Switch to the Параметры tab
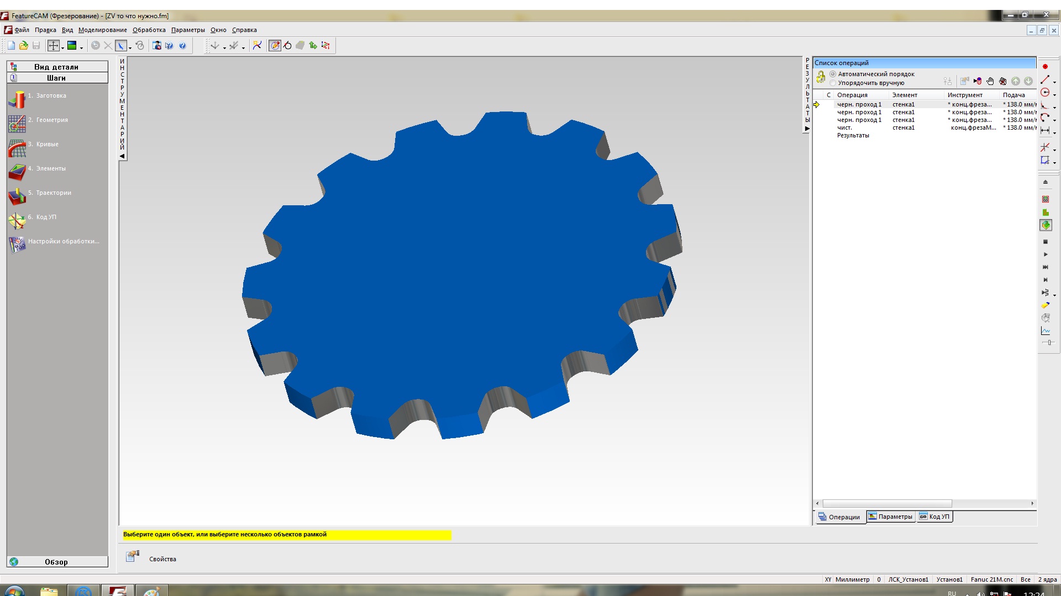The image size is (1061, 596). (x=890, y=517)
